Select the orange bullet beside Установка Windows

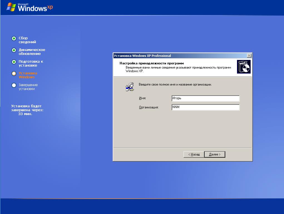pos(14,74)
